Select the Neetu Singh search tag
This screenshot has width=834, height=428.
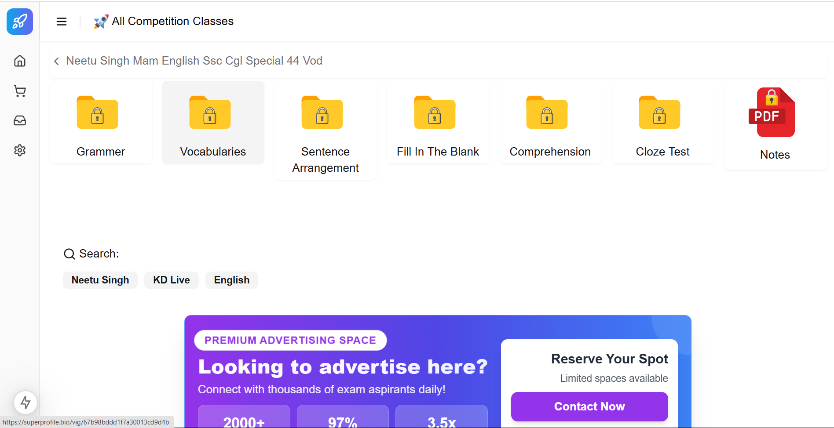pos(100,280)
